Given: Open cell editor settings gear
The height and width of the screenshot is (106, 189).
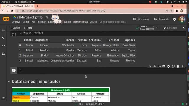Looking at the screenshot, I should coord(169,67).
